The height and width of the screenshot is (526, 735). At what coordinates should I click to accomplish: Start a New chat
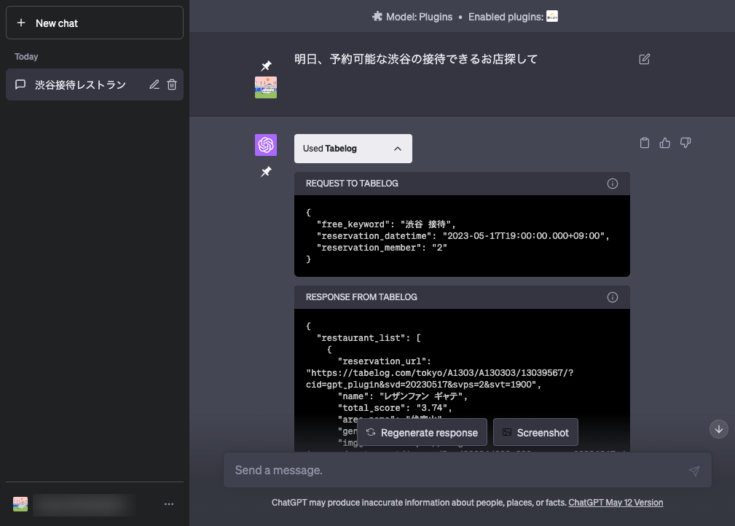point(95,23)
